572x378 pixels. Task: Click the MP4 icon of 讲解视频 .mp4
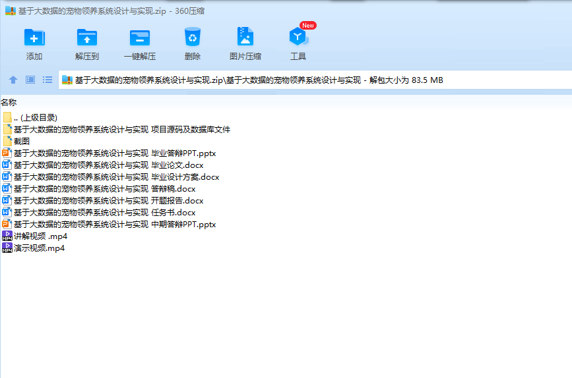click(x=7, y=236)
